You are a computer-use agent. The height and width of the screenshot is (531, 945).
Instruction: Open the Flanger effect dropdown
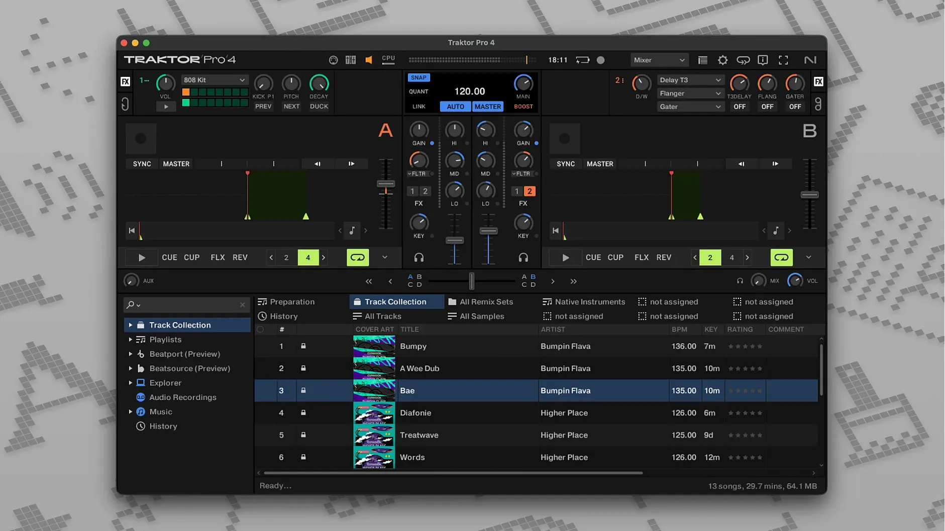[690, 93]
